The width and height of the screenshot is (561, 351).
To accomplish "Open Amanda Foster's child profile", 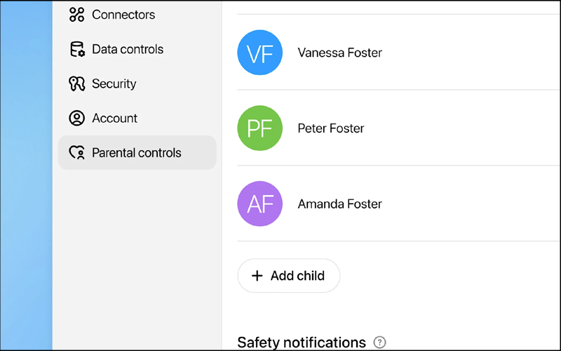I will click(340, 204).
